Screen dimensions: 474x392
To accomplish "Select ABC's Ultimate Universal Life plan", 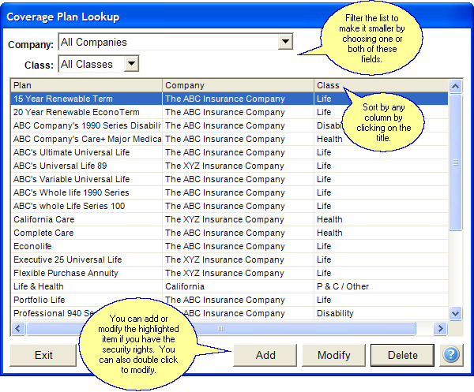I will coord(71,152).
